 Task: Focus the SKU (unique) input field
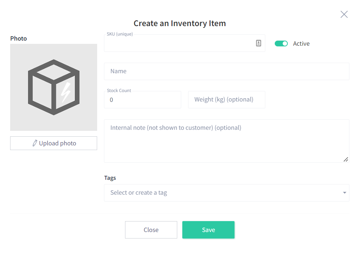[184, 43]
